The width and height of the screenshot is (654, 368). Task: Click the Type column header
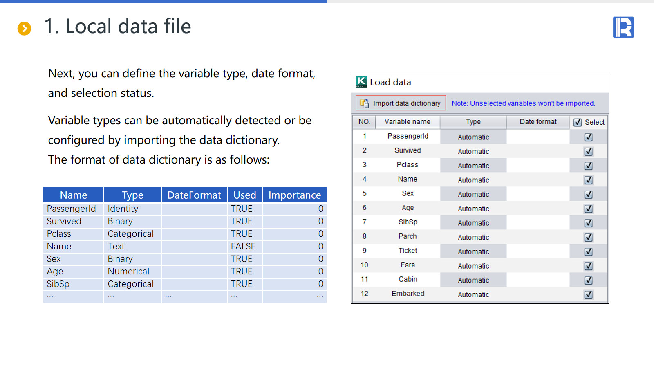coord(473,122)
